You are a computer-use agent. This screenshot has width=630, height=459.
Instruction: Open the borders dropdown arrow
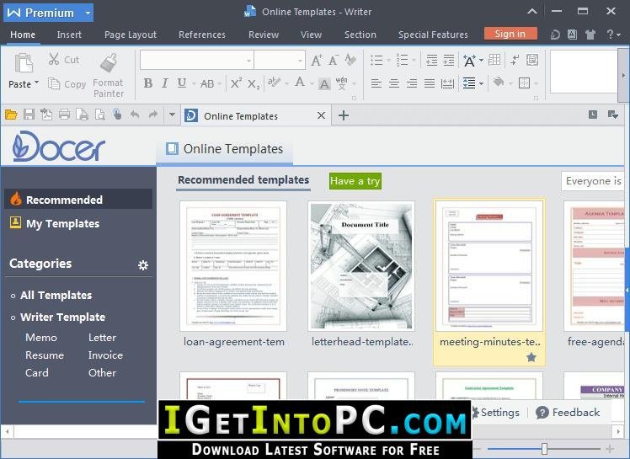point(536,83)
